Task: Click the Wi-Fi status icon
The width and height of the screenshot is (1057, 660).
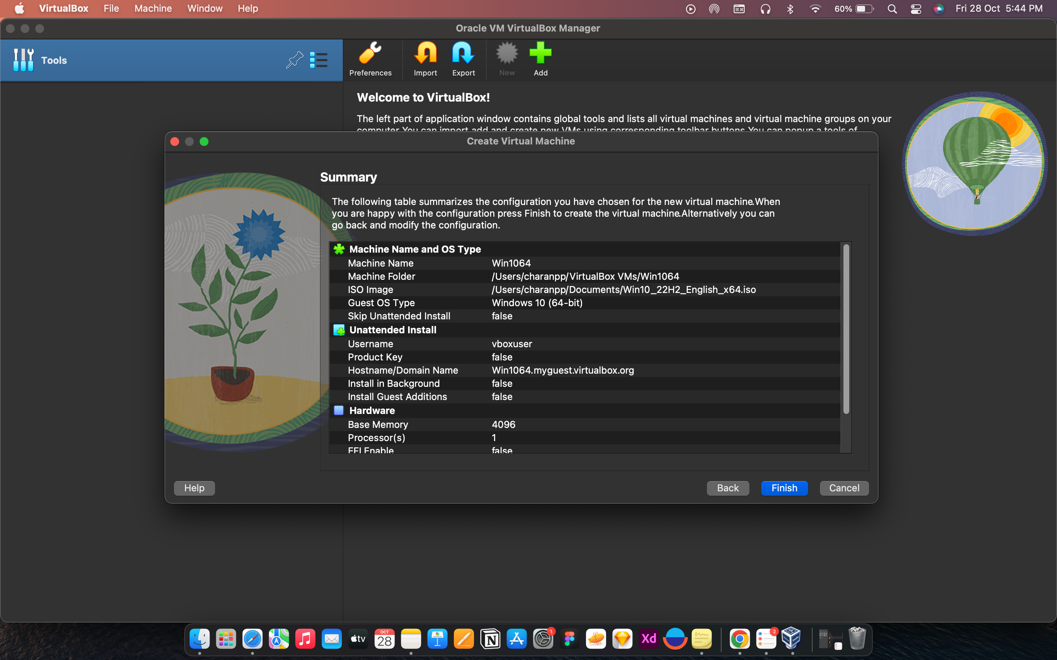Action: pyautogui.click(x=815, y=9)
